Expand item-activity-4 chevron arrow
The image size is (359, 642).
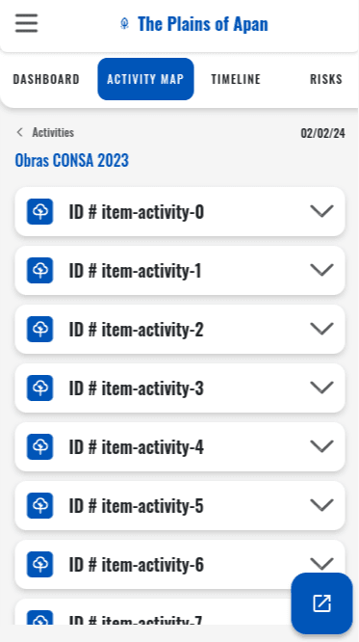(321, 446)
